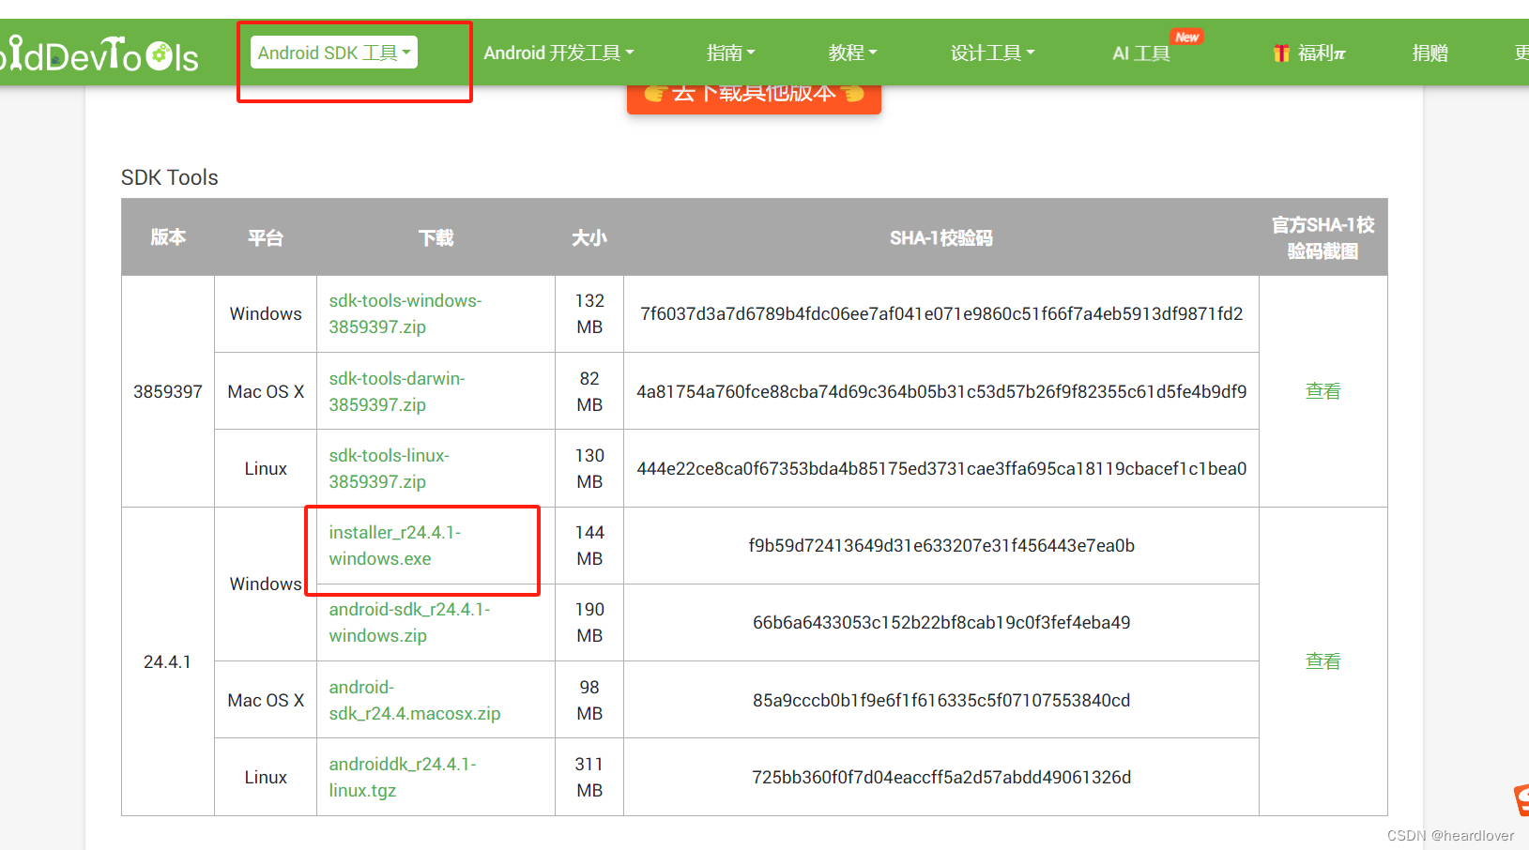1529x850 pixels.
Task: Click the 平台 column header
Action: tap(266, 237)
